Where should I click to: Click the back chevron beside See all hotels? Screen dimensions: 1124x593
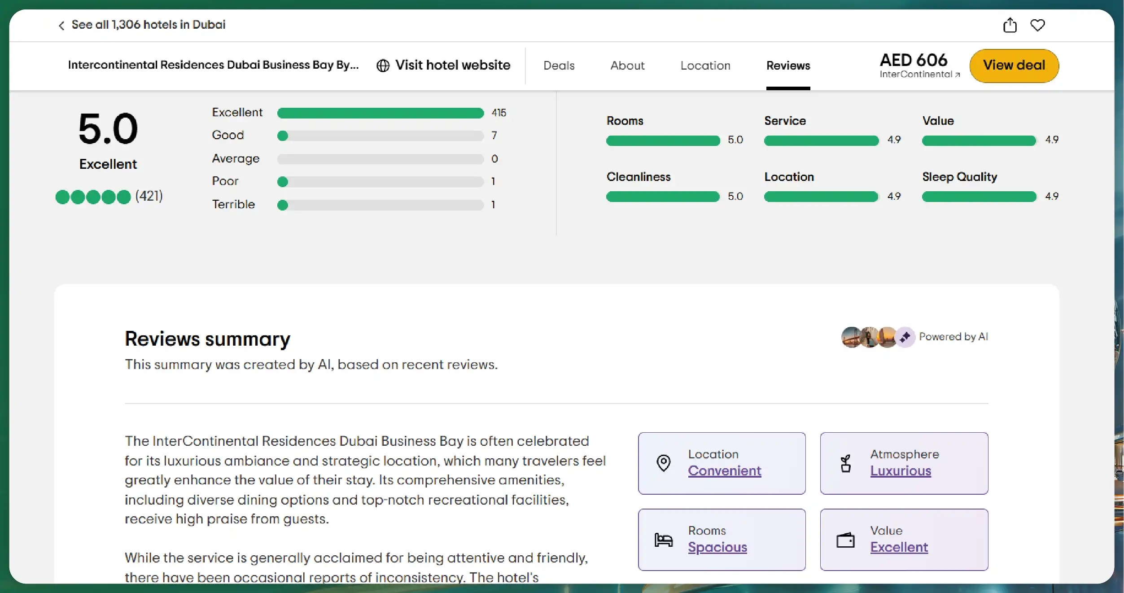pos(61,26)
